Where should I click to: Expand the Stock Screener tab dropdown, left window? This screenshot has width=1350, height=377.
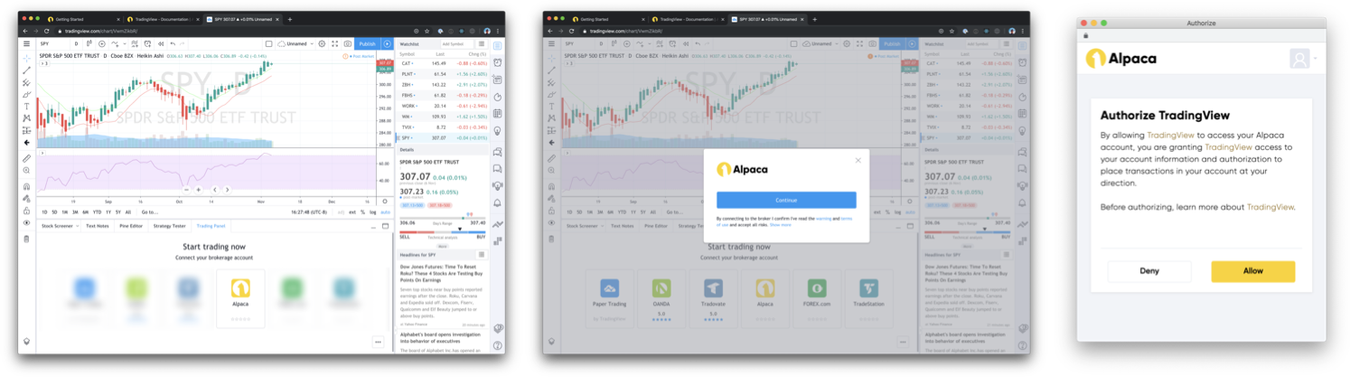pyautogui.click(x=77, y=226)
